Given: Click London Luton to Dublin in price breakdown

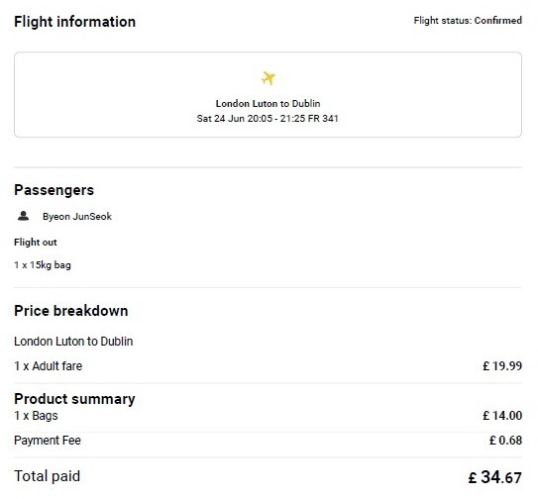Looking at the screenshot, I should click(73, 342).
